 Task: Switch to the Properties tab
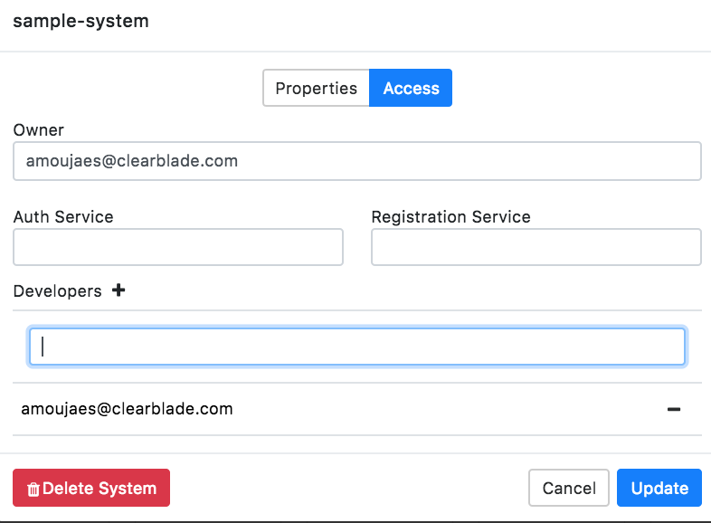click(x=316, y=89)
